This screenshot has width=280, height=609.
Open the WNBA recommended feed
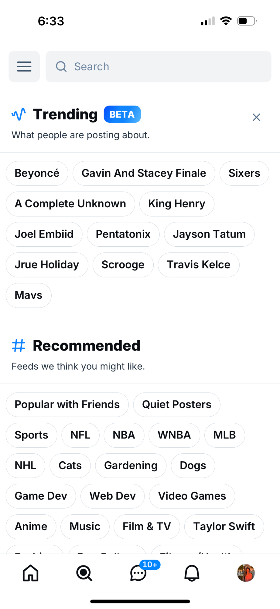click(174, 435)
